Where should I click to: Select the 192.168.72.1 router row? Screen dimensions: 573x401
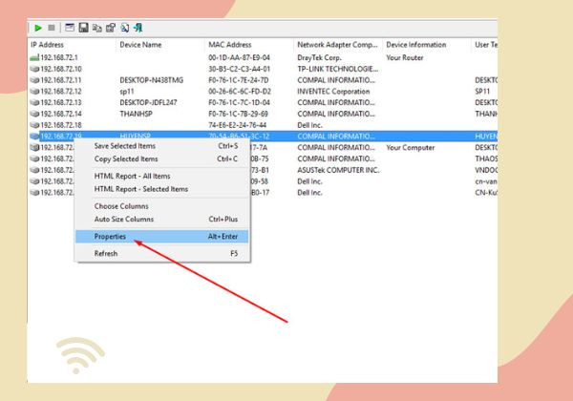click(264, 57)
